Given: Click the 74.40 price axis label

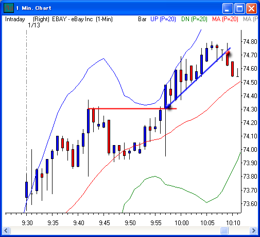Looking at the screenshot, I should click(250, 96).
